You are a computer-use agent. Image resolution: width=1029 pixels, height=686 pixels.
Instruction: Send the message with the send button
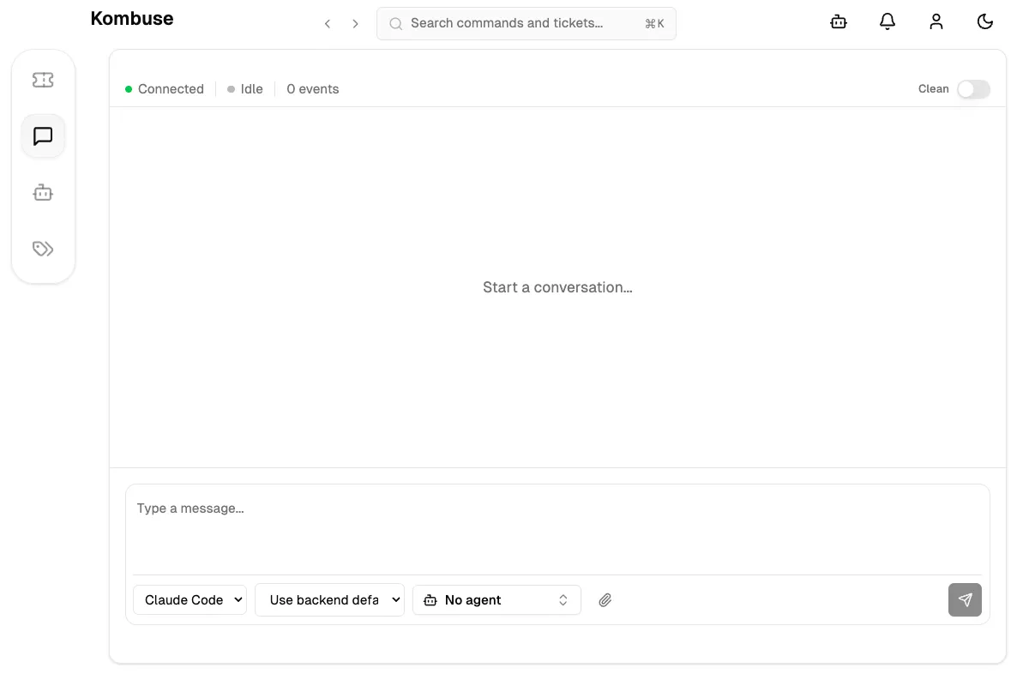[965, 599]
